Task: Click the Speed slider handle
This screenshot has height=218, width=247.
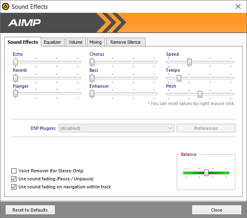Action: pos(190,62)
